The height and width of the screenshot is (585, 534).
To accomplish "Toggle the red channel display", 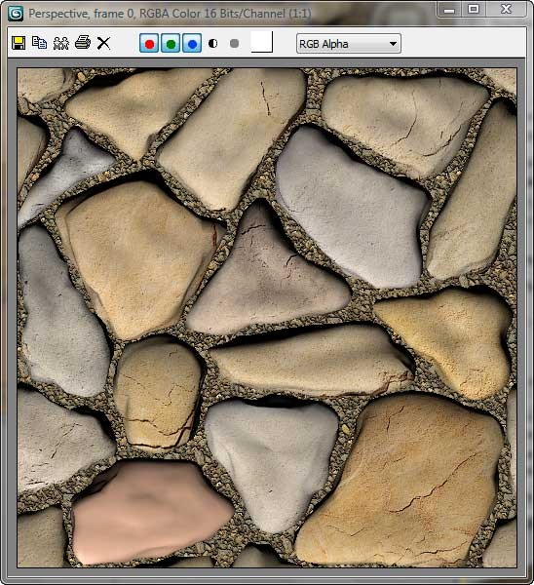I will pyautogui.click(x=149, y=43).
